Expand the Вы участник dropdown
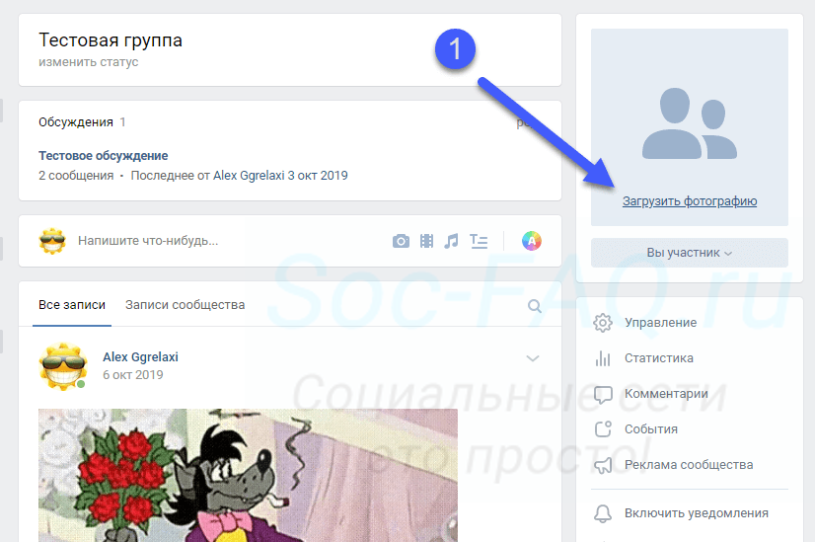Screen dimensions: 815x542 coord(690,253)
